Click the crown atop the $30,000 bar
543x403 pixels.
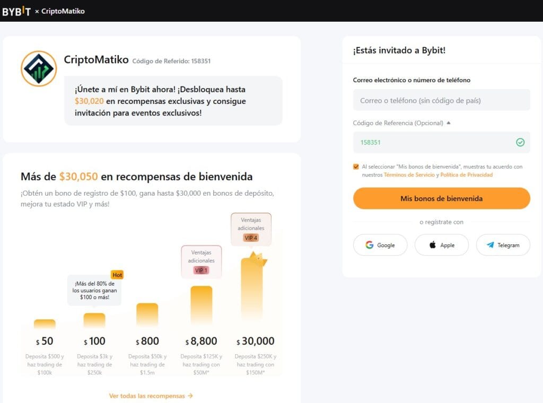pyautogui.click(x=258, y=259)
